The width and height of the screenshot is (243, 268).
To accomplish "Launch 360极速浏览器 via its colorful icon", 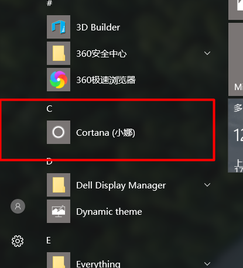I will (59, 80).
